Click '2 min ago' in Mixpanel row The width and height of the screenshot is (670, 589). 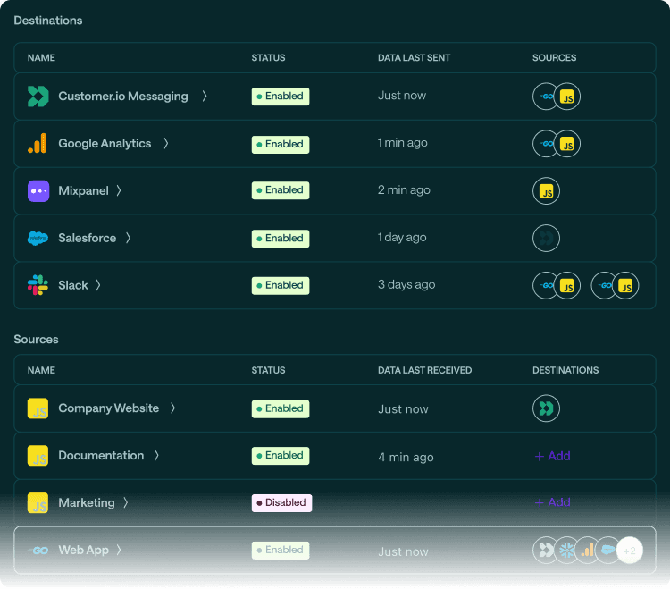pyautogui.click(x=404, y=190)
